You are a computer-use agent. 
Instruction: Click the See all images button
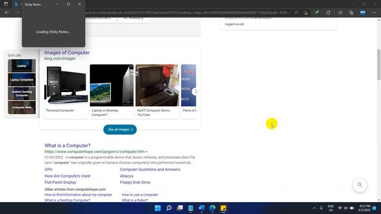tap(120, 130)
